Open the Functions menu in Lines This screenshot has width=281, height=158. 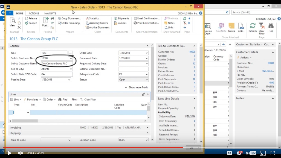[32, 100]
